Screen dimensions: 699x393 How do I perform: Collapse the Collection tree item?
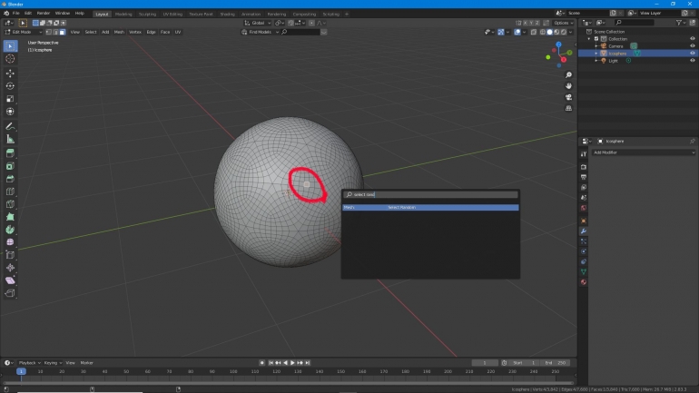pos(589,39)
